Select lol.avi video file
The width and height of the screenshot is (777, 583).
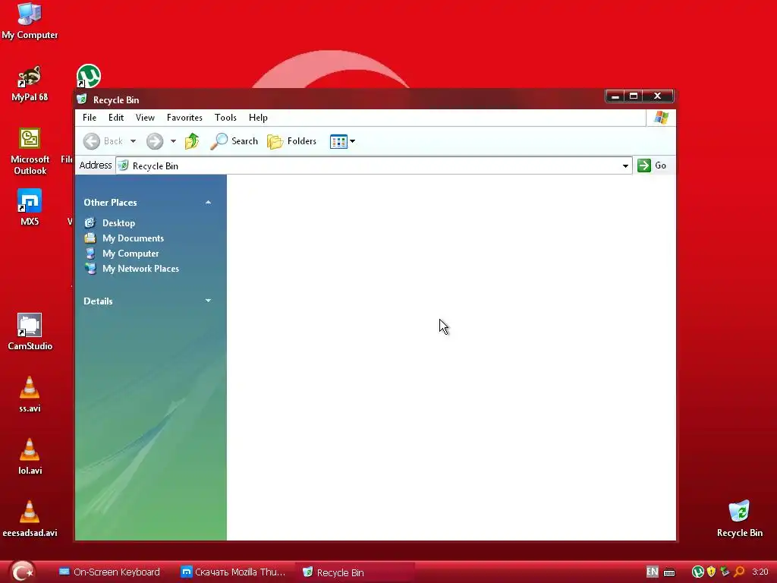pyautogui.click(x=30, y=456)
